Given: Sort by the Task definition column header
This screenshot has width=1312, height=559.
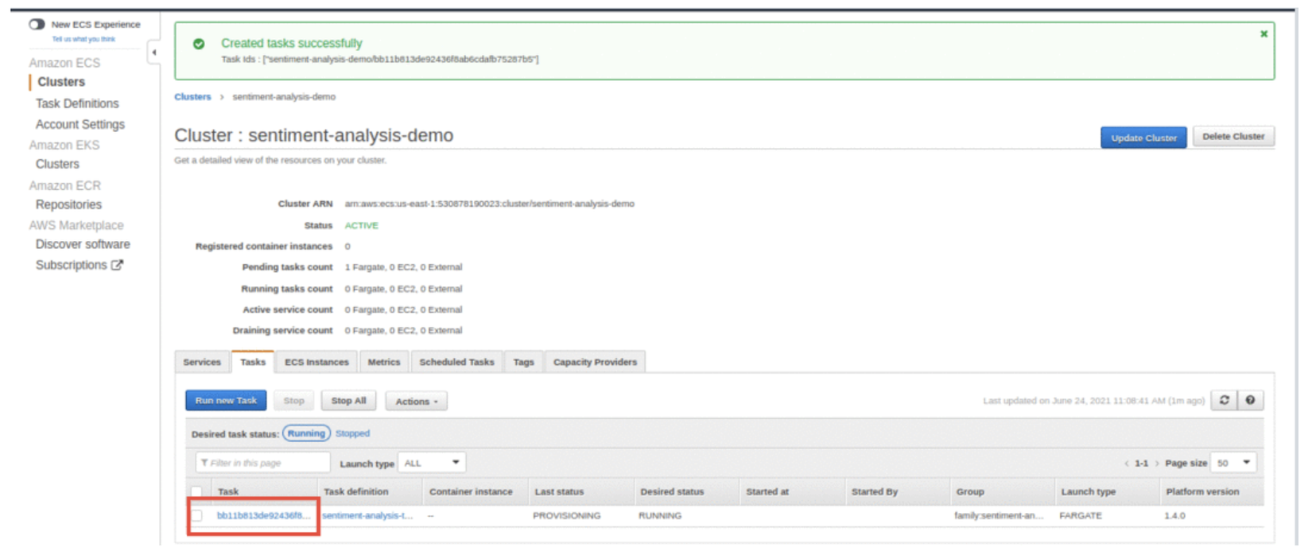Looking at the screenshot, I should (x=355, y=492).
